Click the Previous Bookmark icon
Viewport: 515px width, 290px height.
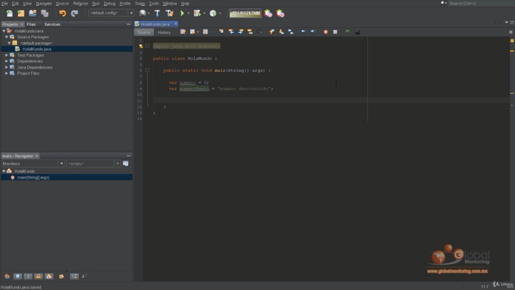[271, 32]
